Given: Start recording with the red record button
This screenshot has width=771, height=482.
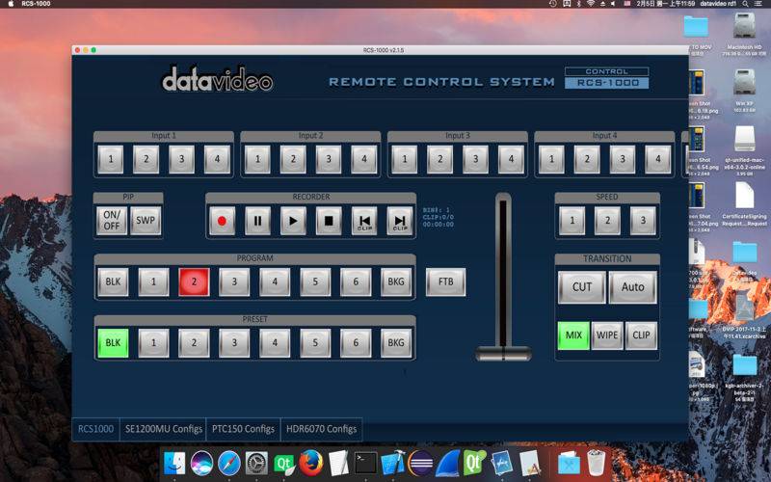Looking at the screenshot, I should [x=222, y=221].
